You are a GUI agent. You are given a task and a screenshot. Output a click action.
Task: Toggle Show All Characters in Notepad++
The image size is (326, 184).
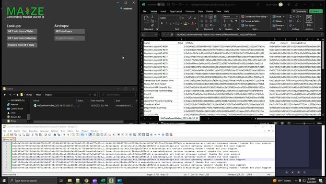86,135
